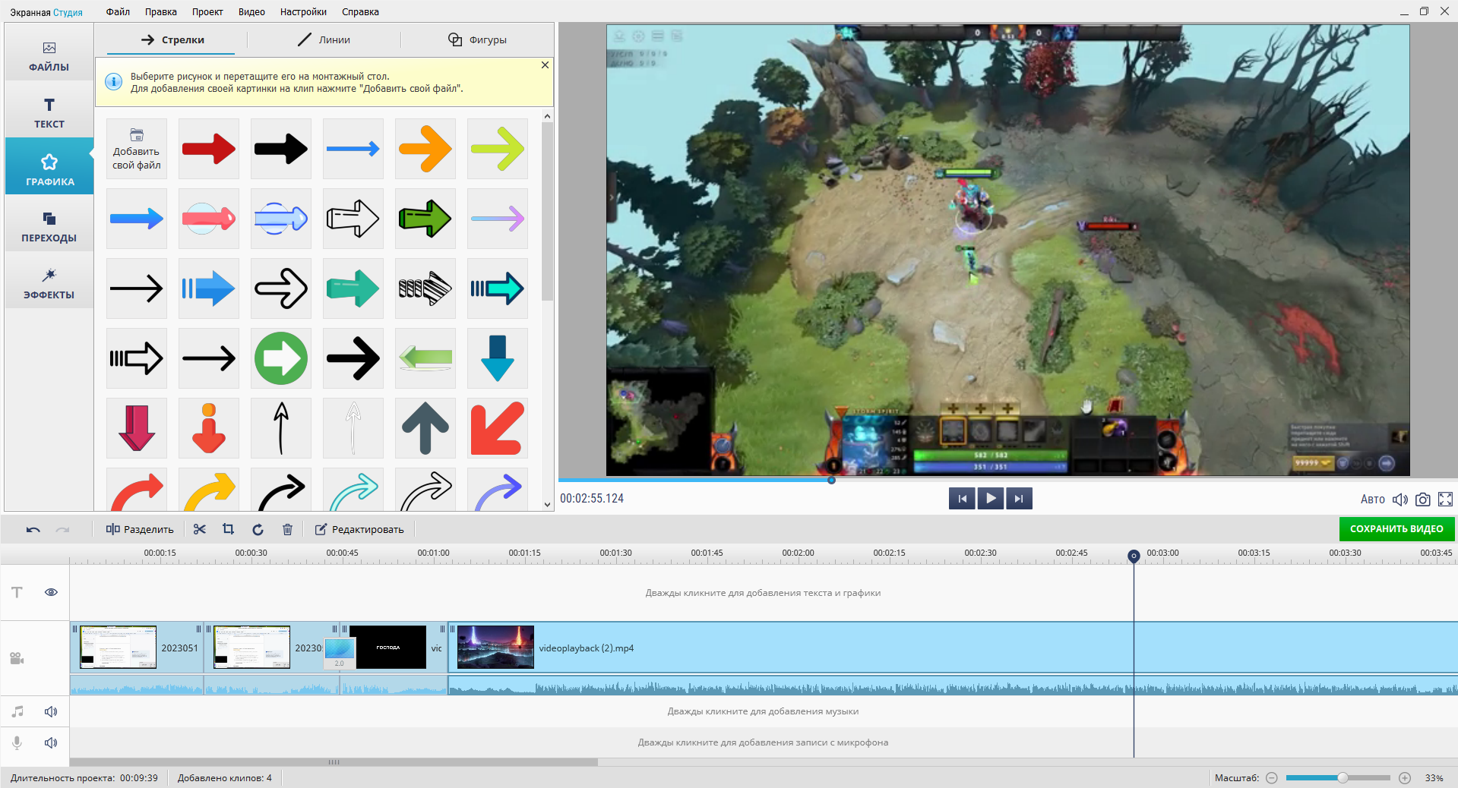Select the first 2023051 screen recording clip

pos(137,648)
